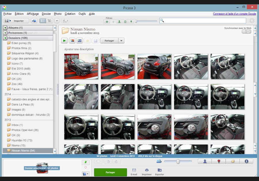The width and height of the screenshot is (259, 181).
Task: Select first thumbnail of Nissan on red carpet
Action: pos(81,66)
